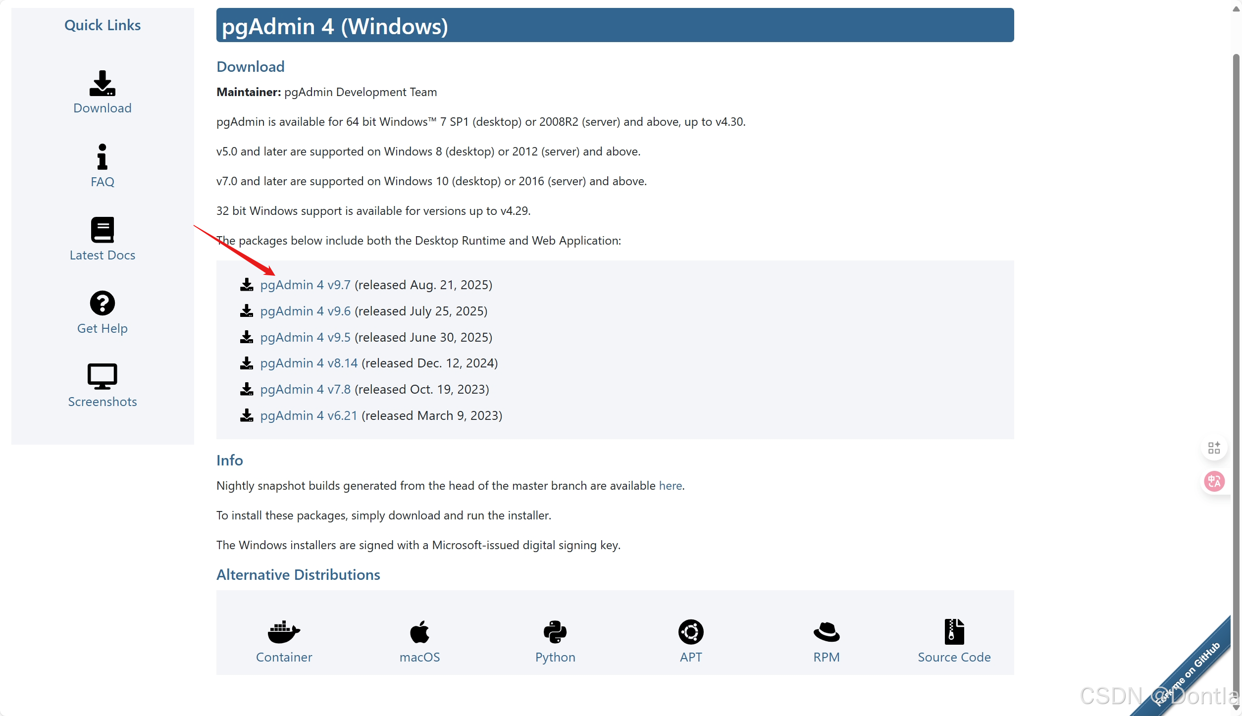Click the blue Download section heading
Image resolution: width=1242 pixels, height=716 pixels.
click(x=251, y=67)
